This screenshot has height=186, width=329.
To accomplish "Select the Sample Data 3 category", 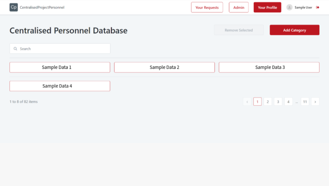I will pos(269,67).
